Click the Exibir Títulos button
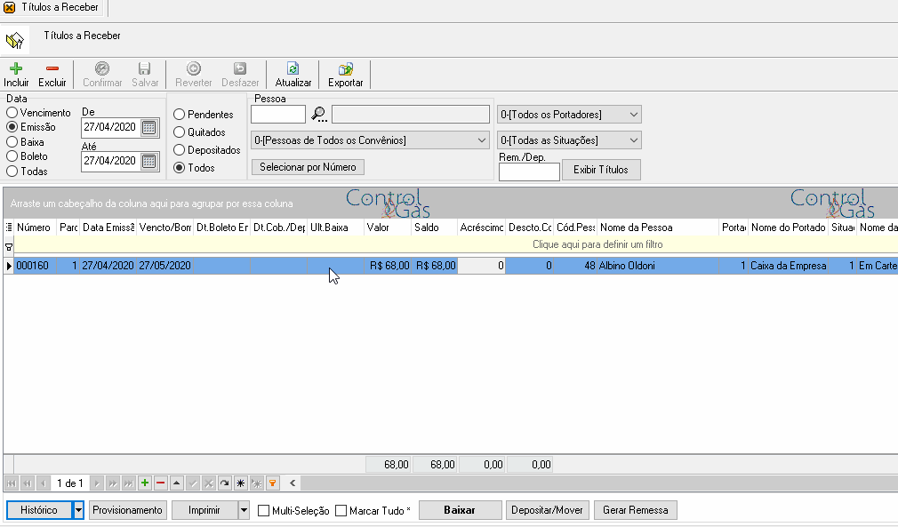 tap(601, 170)
